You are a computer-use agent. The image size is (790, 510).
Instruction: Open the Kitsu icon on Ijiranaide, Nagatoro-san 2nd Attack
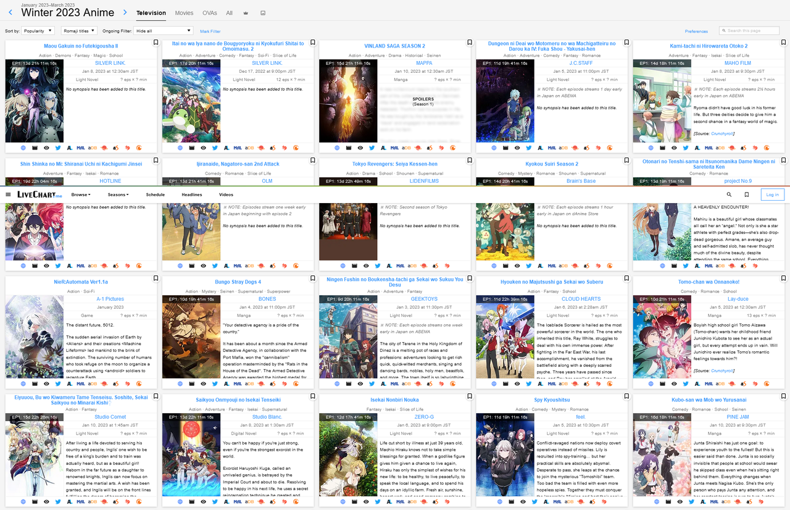tap(285, 265)
